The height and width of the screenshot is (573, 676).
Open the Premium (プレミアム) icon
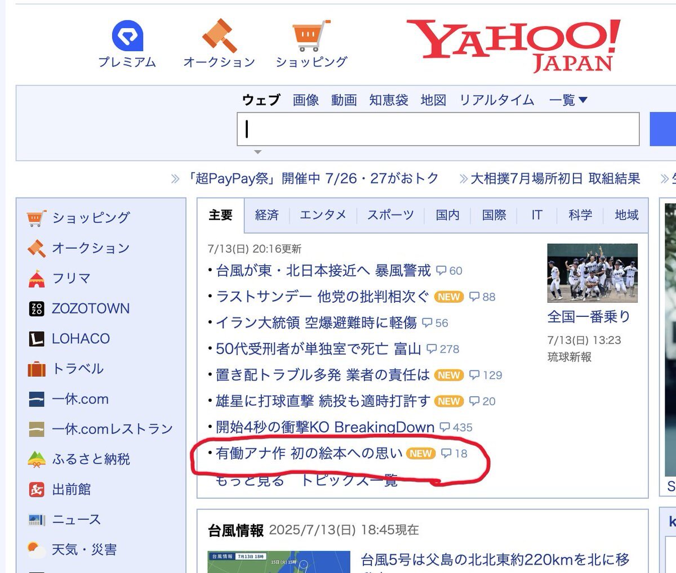click(x=127, y=35)
